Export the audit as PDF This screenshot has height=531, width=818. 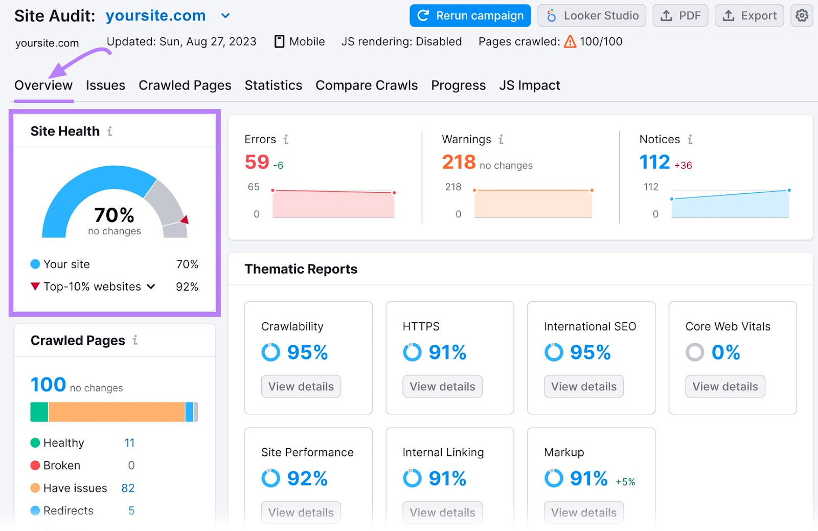pos(680,15)
